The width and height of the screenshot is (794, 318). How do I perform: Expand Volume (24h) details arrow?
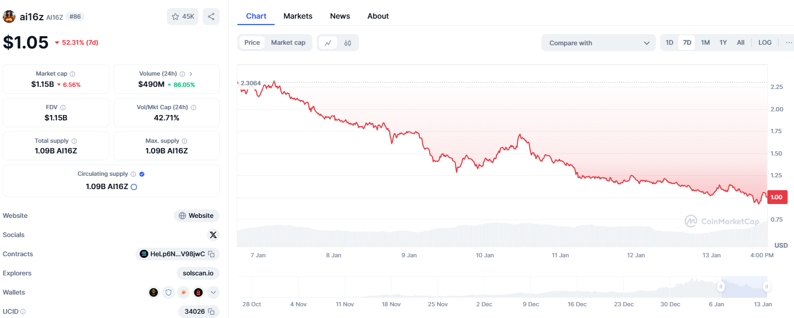pyautogui.click(x=191, y=74)
